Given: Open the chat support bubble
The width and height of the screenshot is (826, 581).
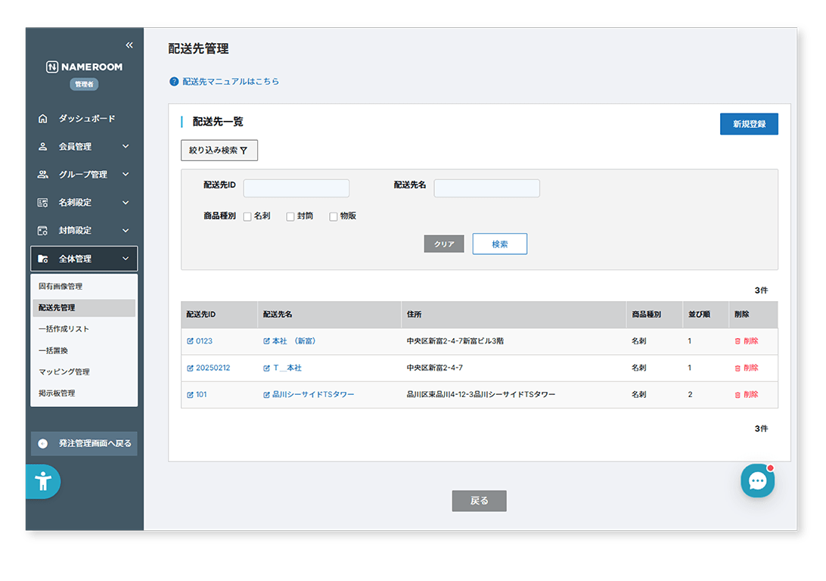Looking at the screenshot, I should tap(758, 480).
